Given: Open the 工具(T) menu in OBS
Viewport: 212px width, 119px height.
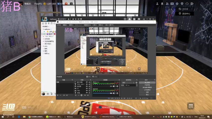Looking at the screenshot, I should pyautogui.click(x=95, y=25).
